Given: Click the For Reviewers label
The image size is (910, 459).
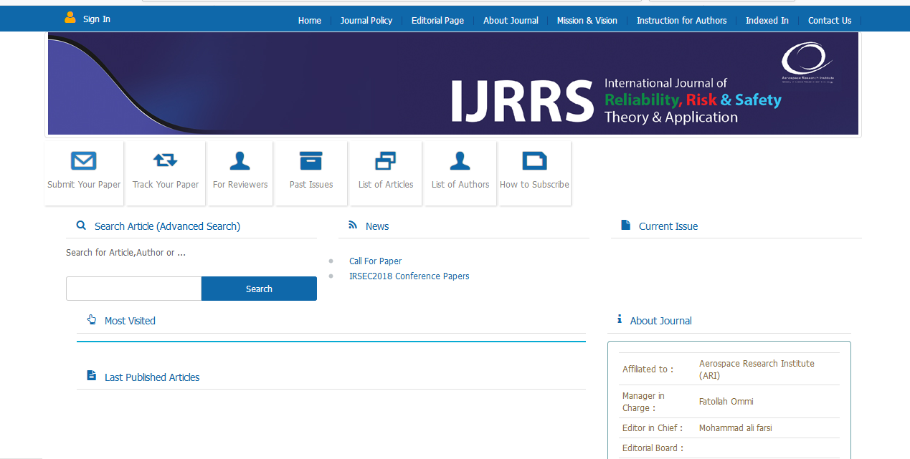Looking at the screenshot, I should tap(240, 185).
